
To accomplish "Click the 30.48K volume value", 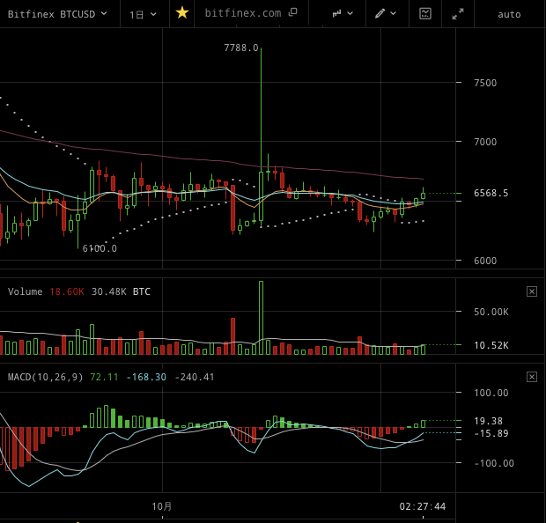I will pyautogui.click(x=108, y=291).
